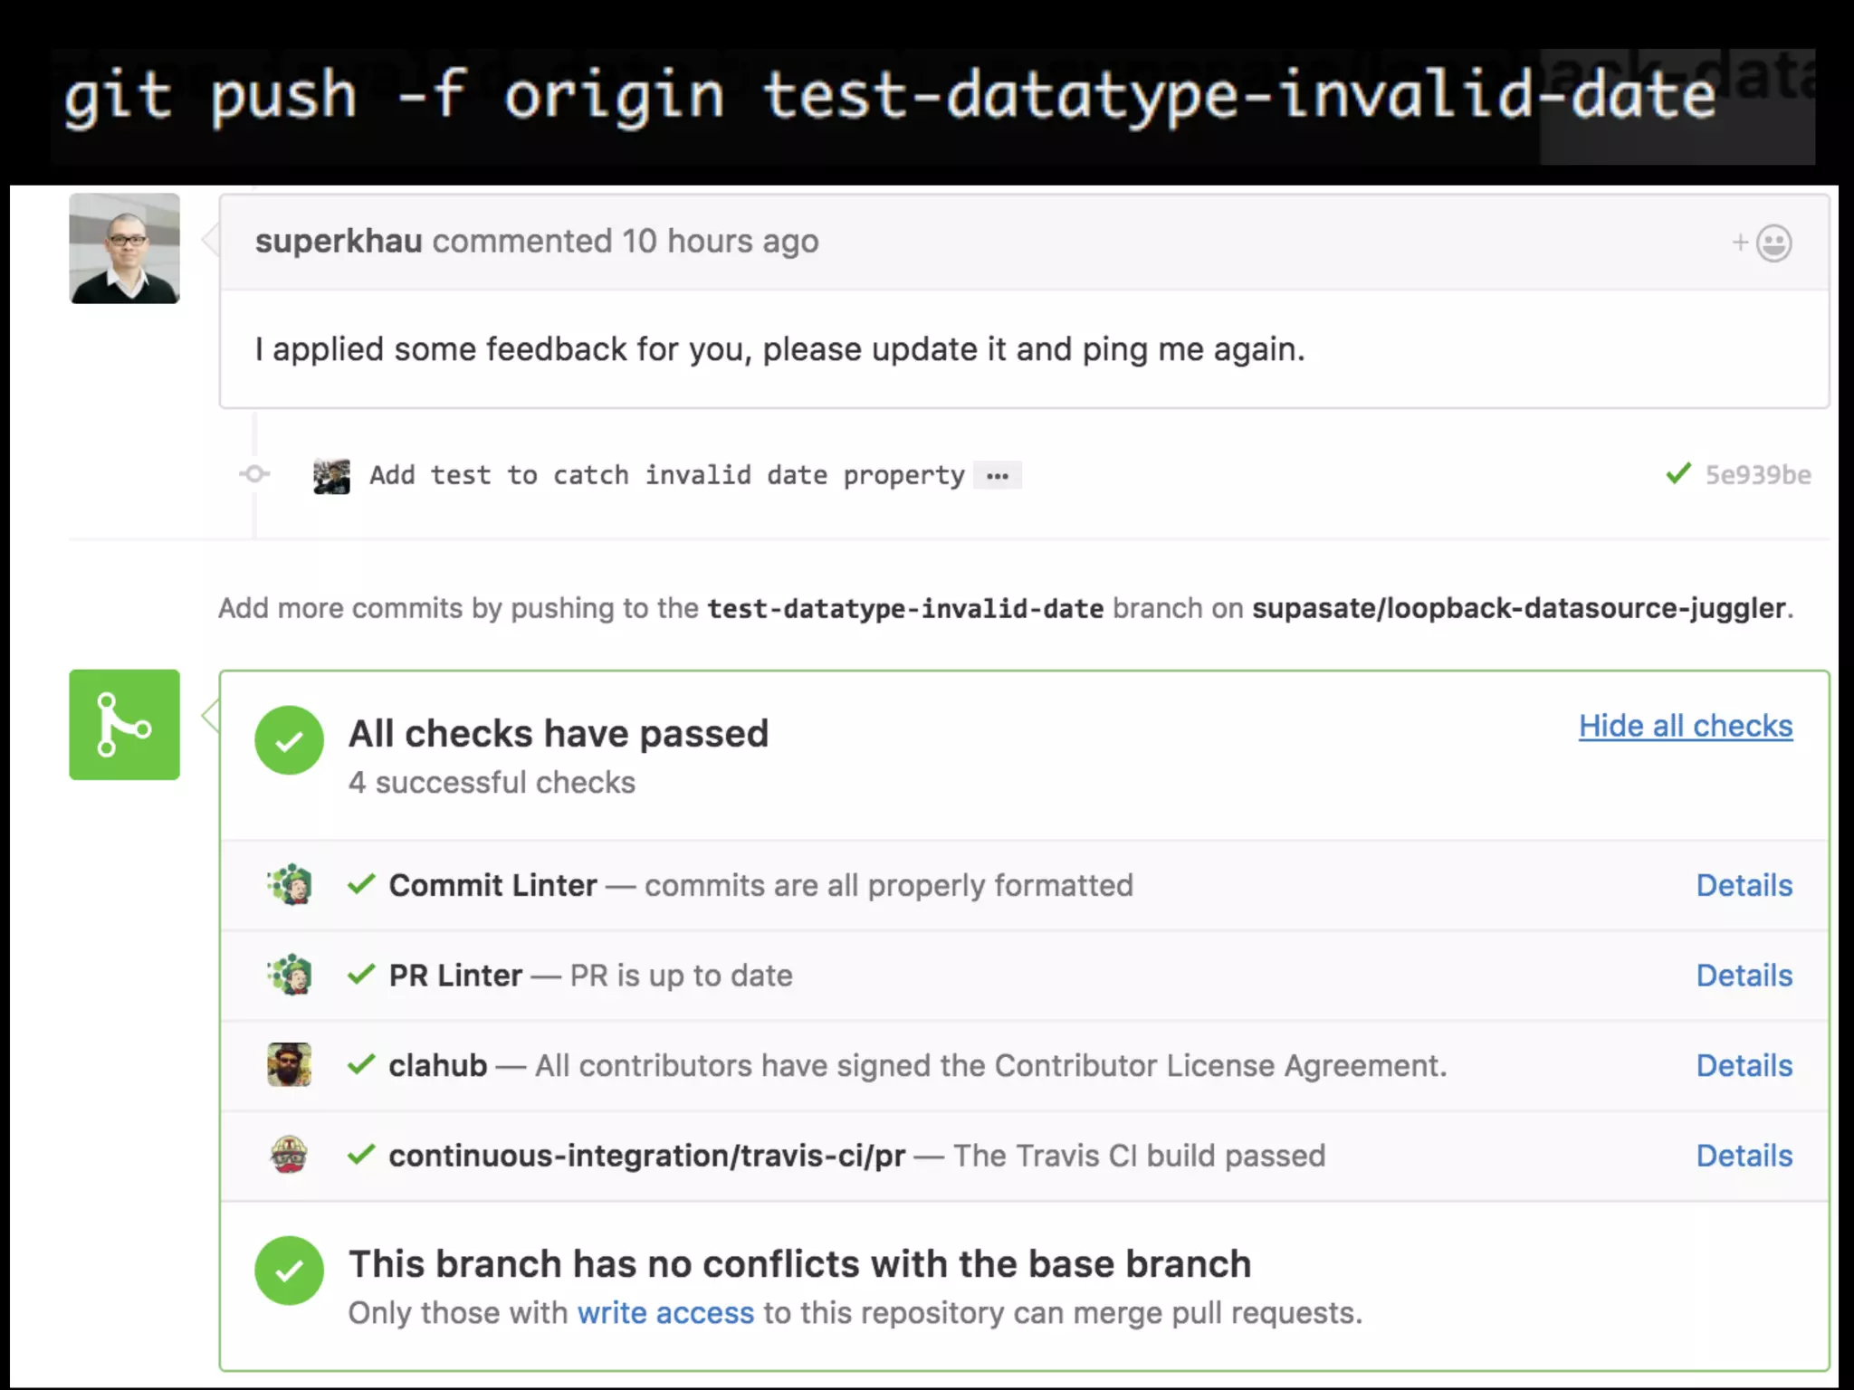Open Details for PR Linter check
1854x1390 pixels.
[1744, 976]
